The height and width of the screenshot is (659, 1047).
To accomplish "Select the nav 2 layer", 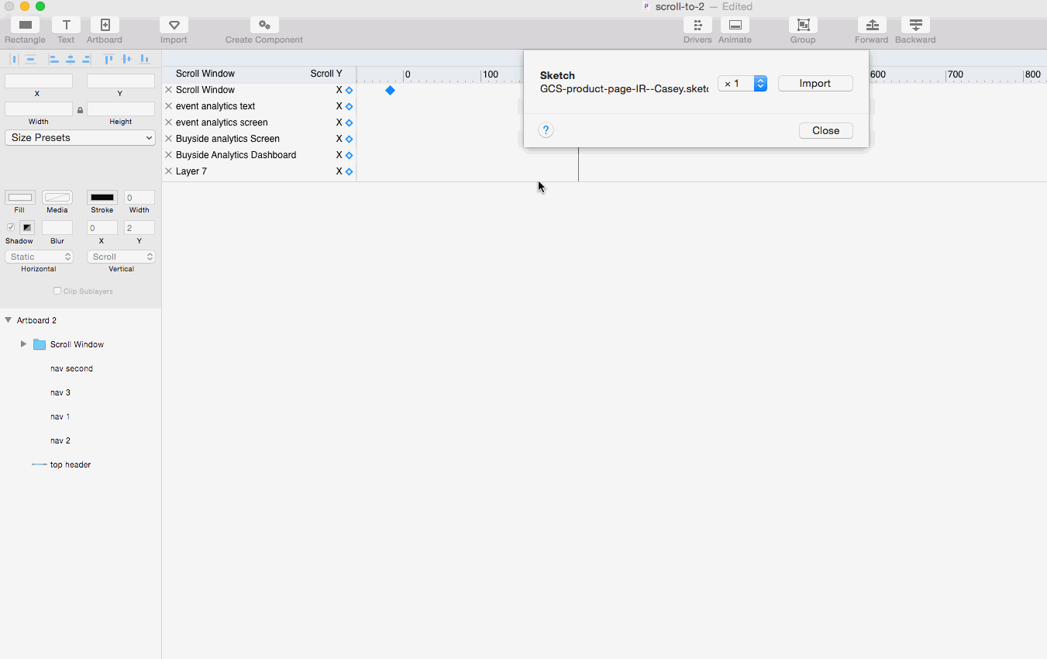I will pyautogui.click(x=60, y=441).
